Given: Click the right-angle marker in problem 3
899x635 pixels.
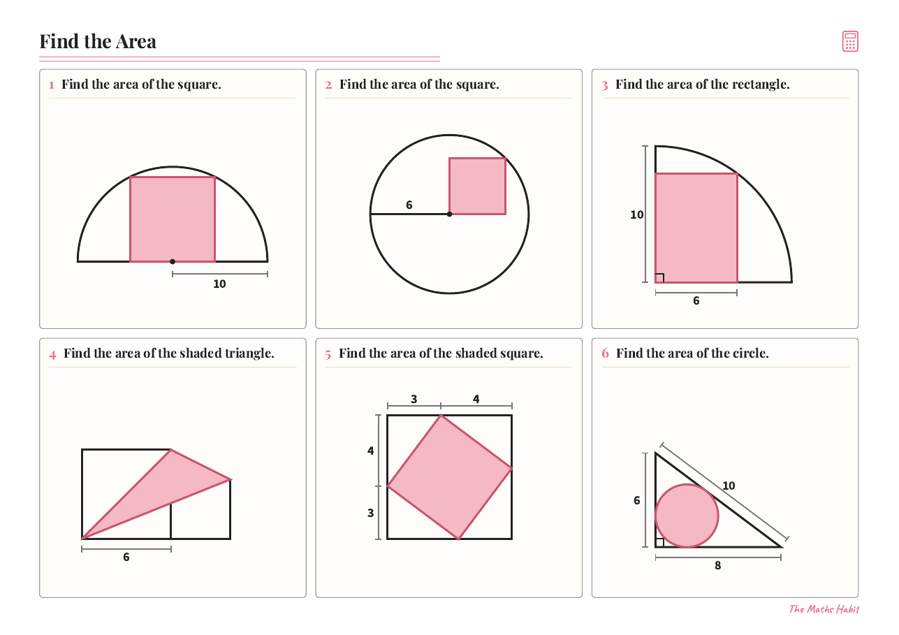Looking at the screenshot, I should (x=659, y=278).
